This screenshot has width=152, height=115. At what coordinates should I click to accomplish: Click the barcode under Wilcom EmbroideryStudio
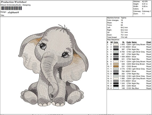(x=11, y=8)
